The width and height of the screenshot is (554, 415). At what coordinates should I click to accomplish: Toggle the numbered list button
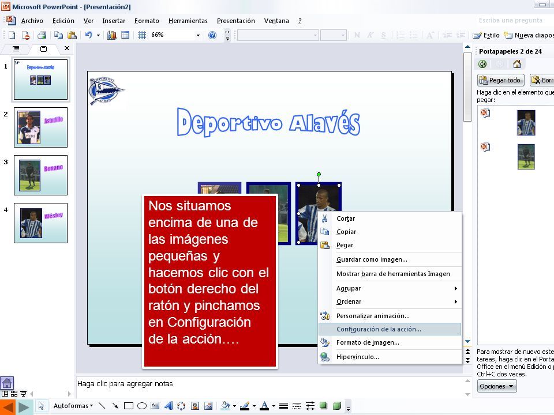(400, 35)
